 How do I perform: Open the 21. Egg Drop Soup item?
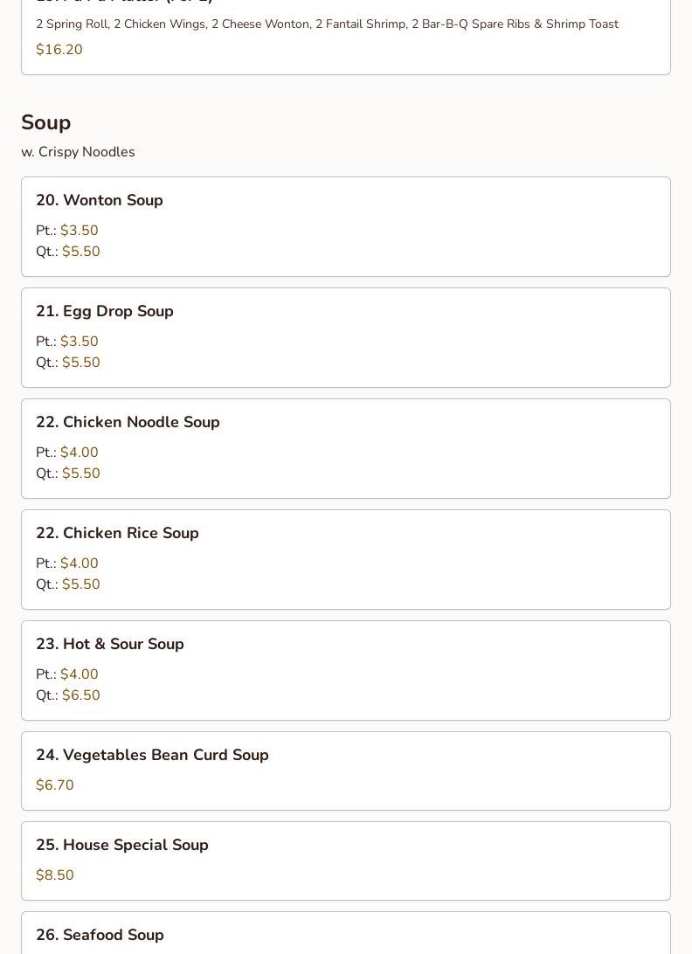pyautogui.click(x=346, y=338)
